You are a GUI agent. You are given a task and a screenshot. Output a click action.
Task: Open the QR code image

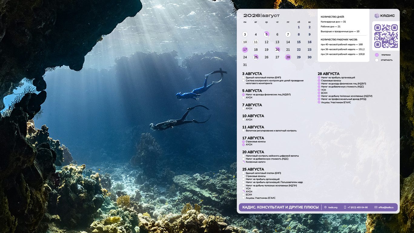click(x=386, y=36)
